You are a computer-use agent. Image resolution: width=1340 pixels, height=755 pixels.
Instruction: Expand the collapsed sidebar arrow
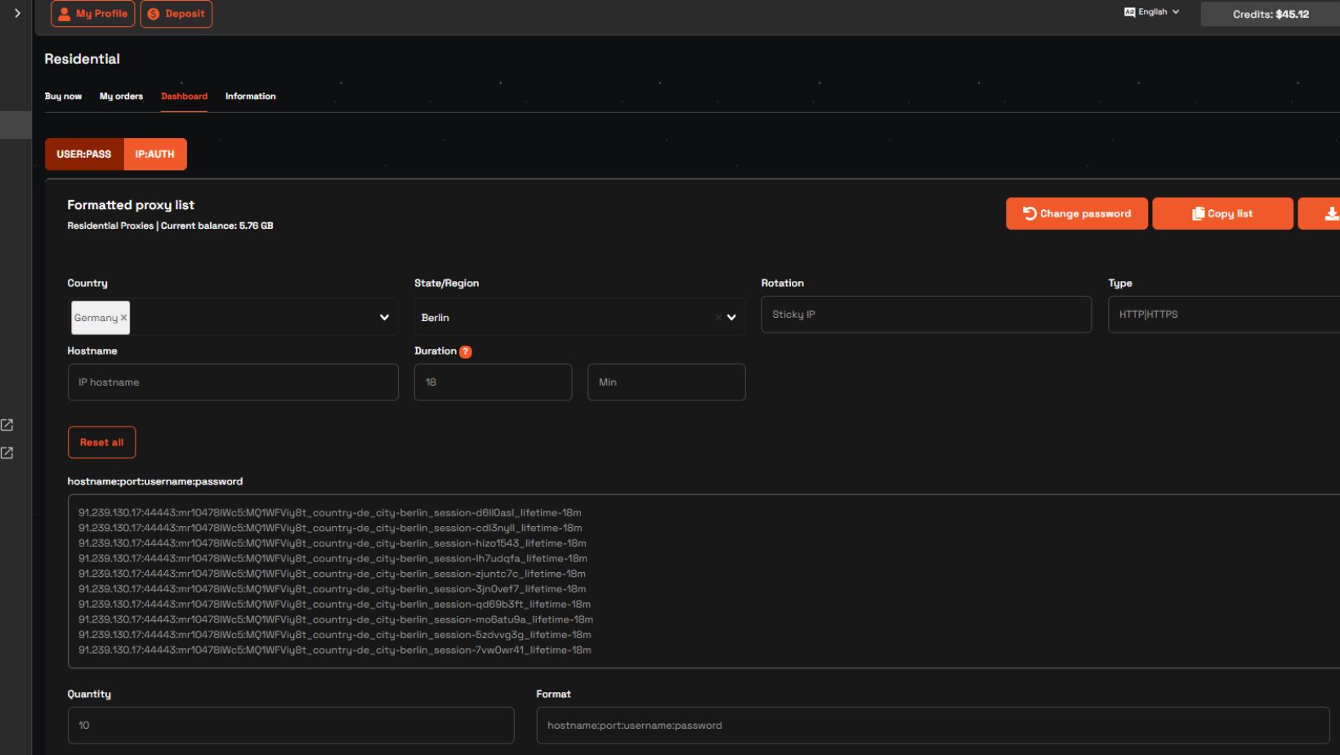click(17, 13)
